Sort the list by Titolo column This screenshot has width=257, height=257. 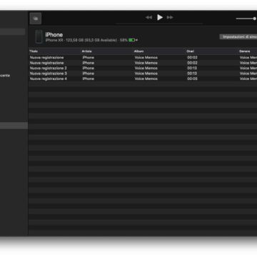pos(34,51)
